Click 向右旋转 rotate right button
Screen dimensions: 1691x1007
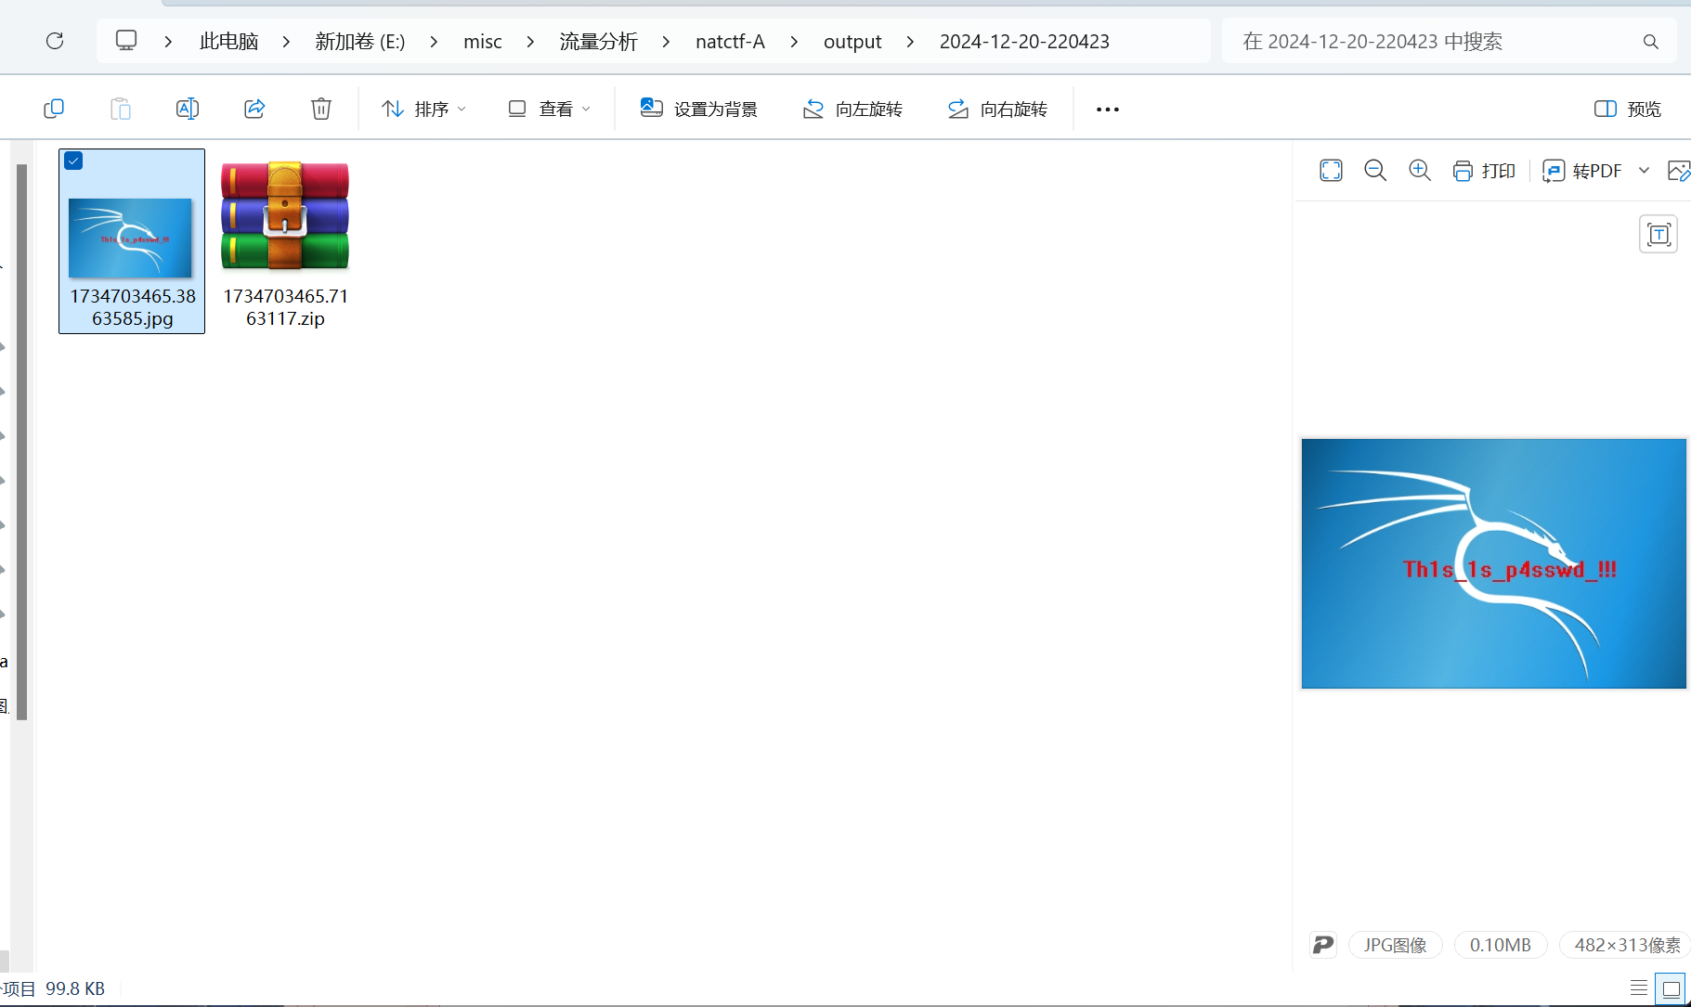click(997, 110)
